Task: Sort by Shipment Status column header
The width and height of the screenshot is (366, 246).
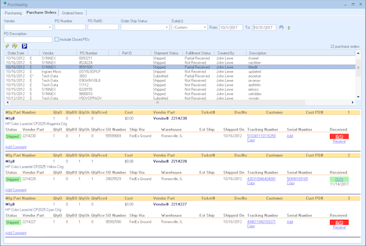Action: (166, 53)
